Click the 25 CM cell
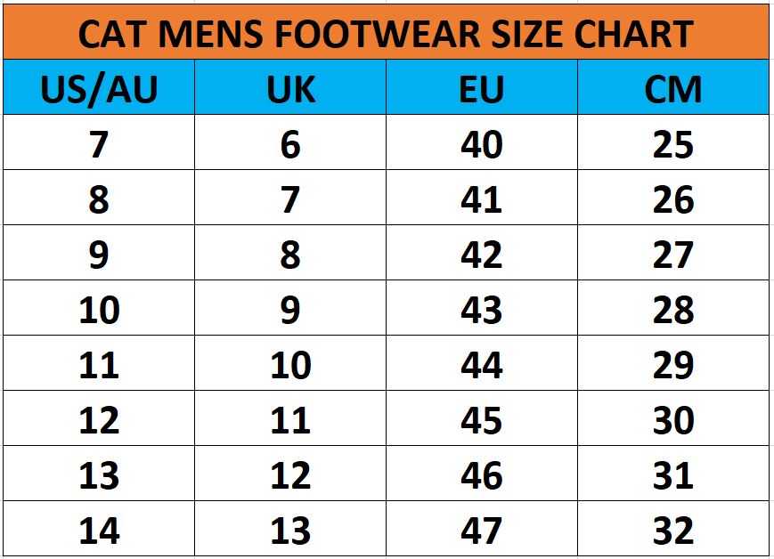This screenshot has height=559, width=774. (673, 142)
